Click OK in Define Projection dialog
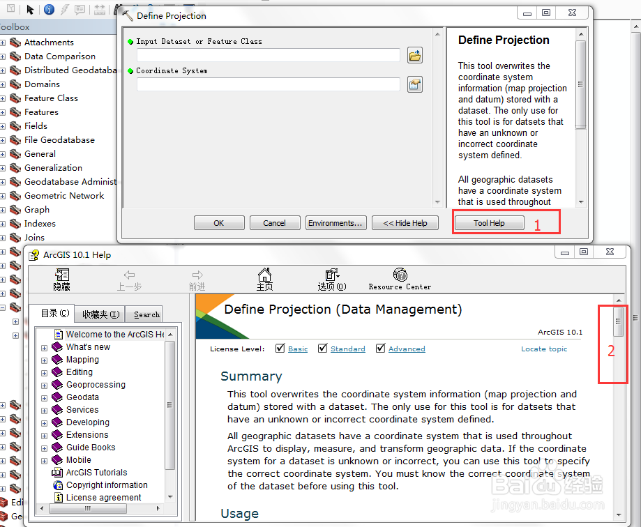Image resolution: width=641 pixels, height=527 pixels. (x=219, y=223)
